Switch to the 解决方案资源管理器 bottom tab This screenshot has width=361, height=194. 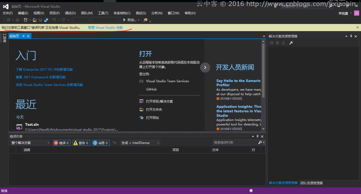(283, 183)
